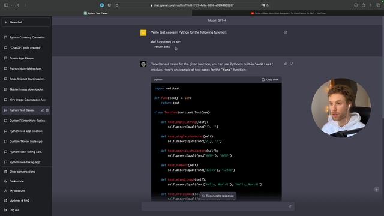Viewport: 384px width, 216px height.
Task: Reload the page with the refresh icon
Action: (x=268, y=5)
